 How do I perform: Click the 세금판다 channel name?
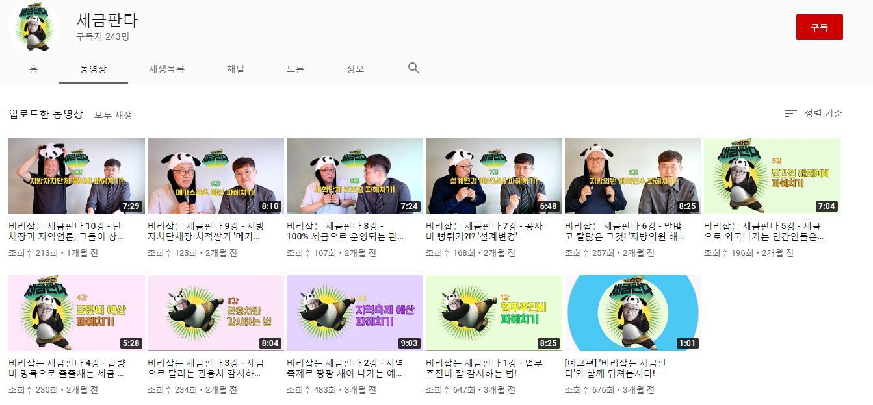point(107,19)
